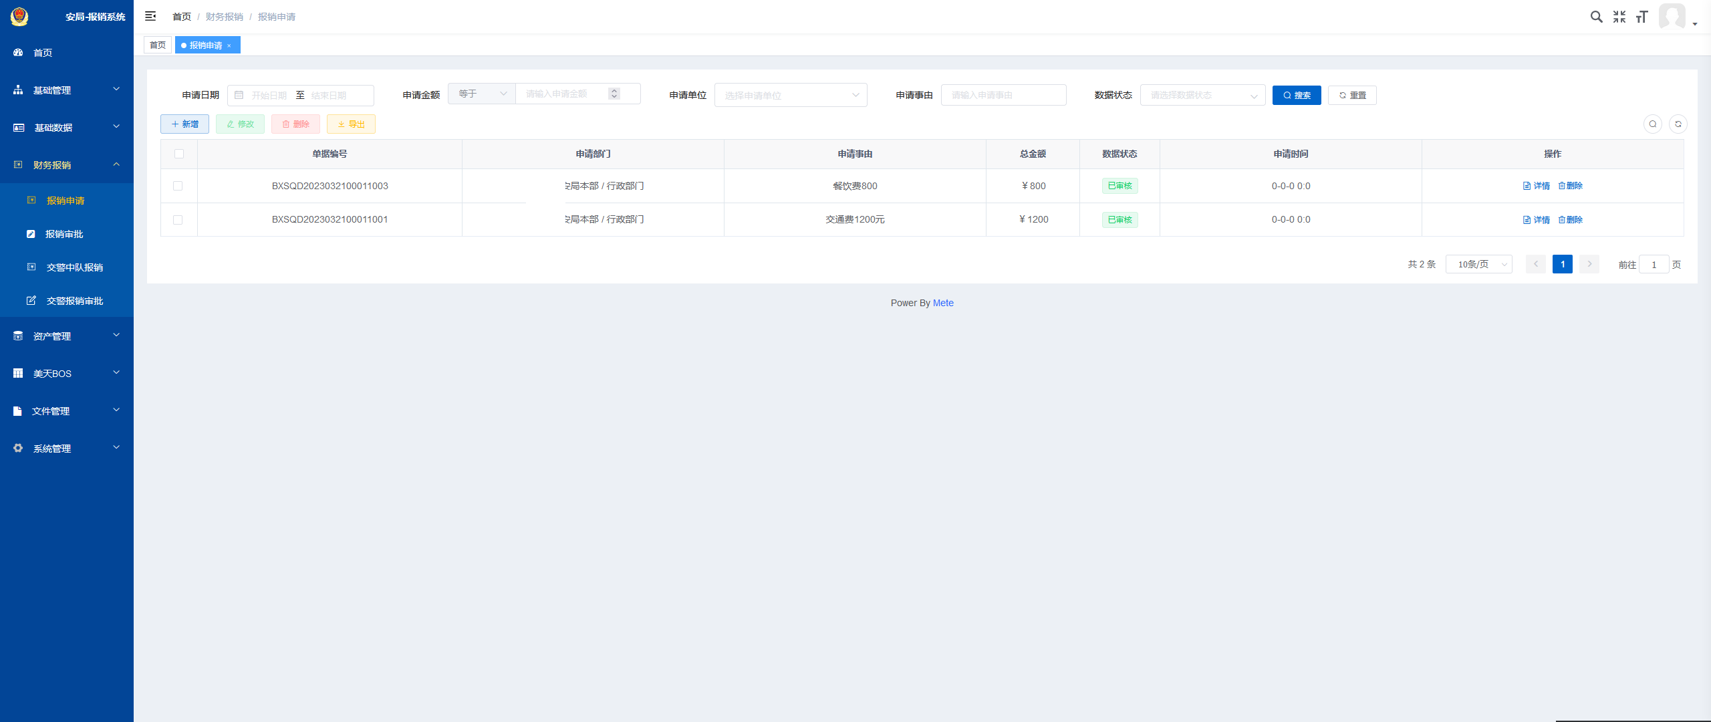Tick the select-all checkbox in table header

(179, 154)
